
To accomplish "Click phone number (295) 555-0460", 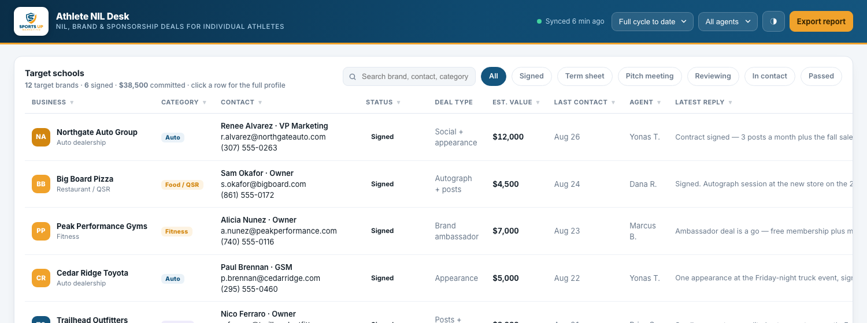I will pos(249,289).
